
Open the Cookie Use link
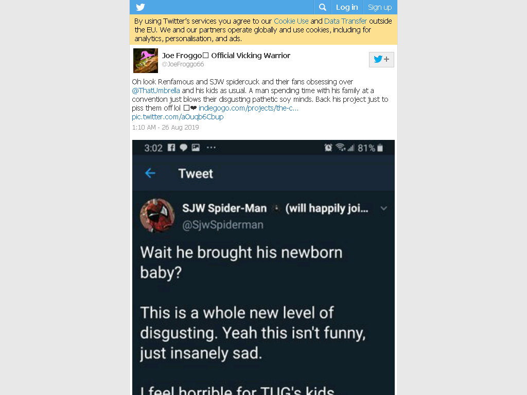[291, 21]
